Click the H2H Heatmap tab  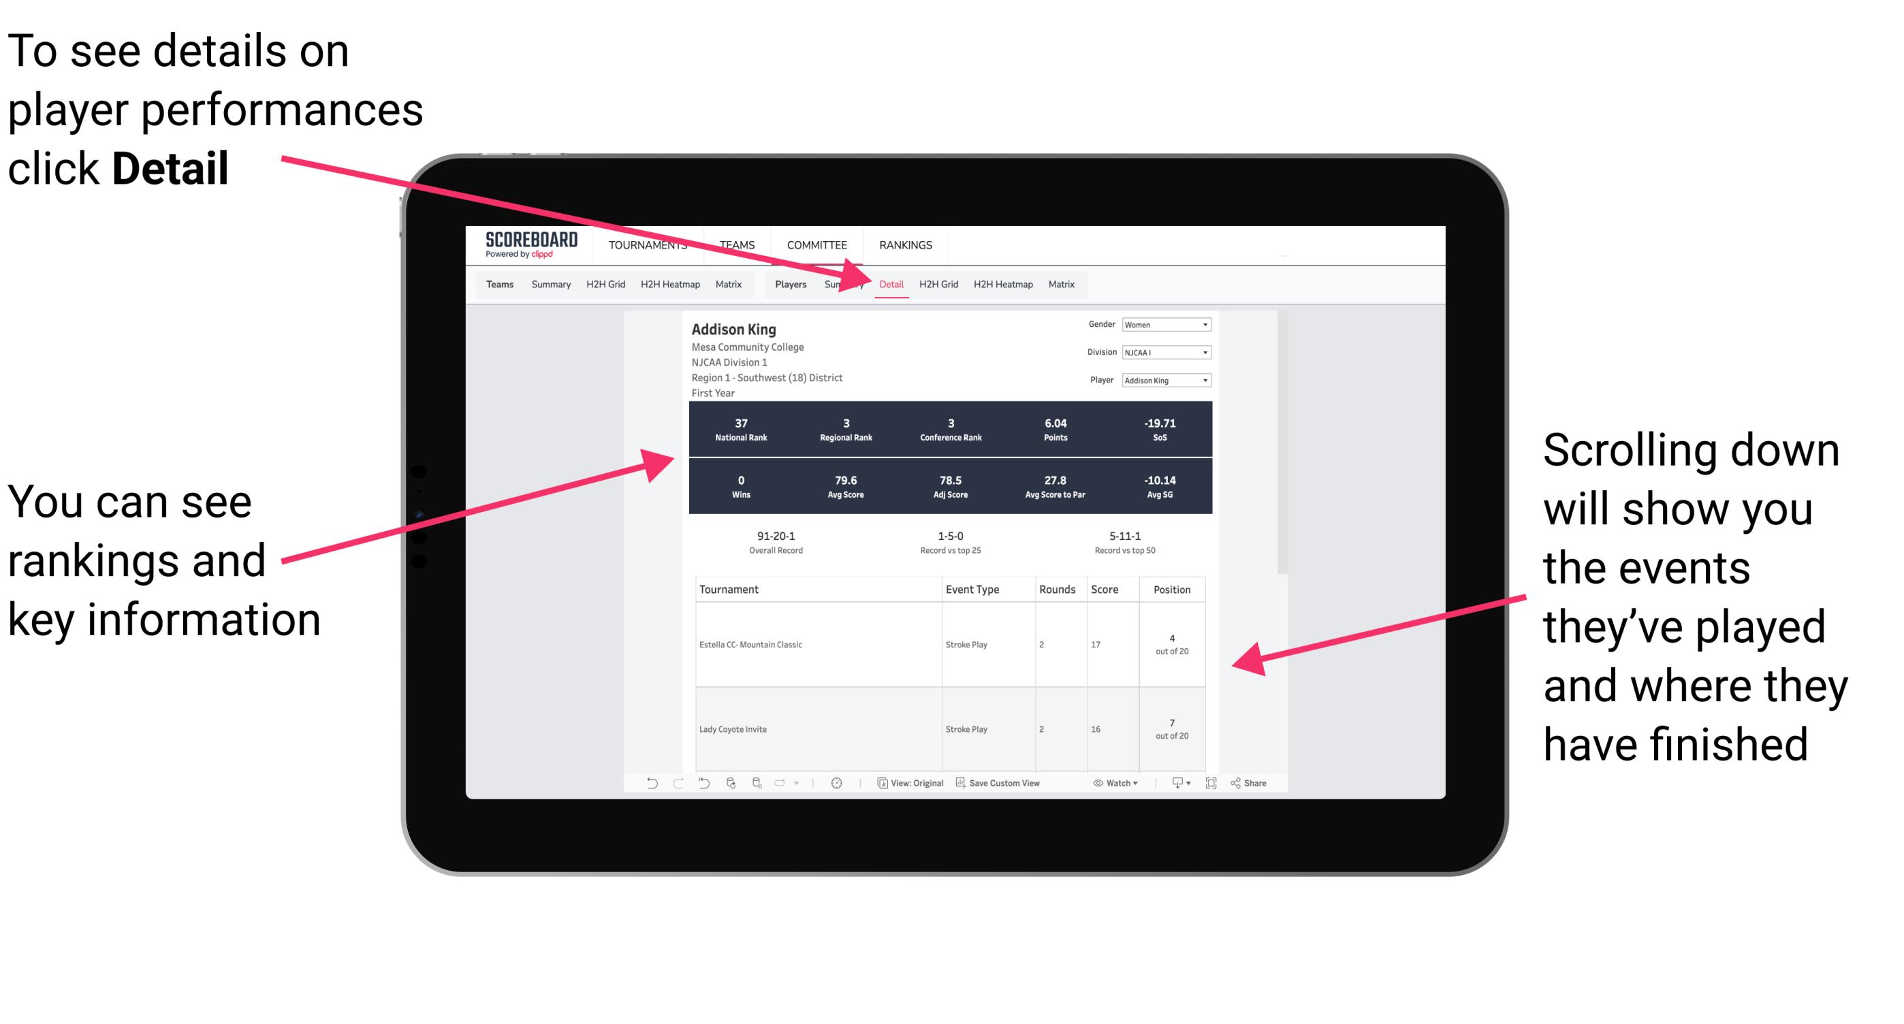(1005, 284)
